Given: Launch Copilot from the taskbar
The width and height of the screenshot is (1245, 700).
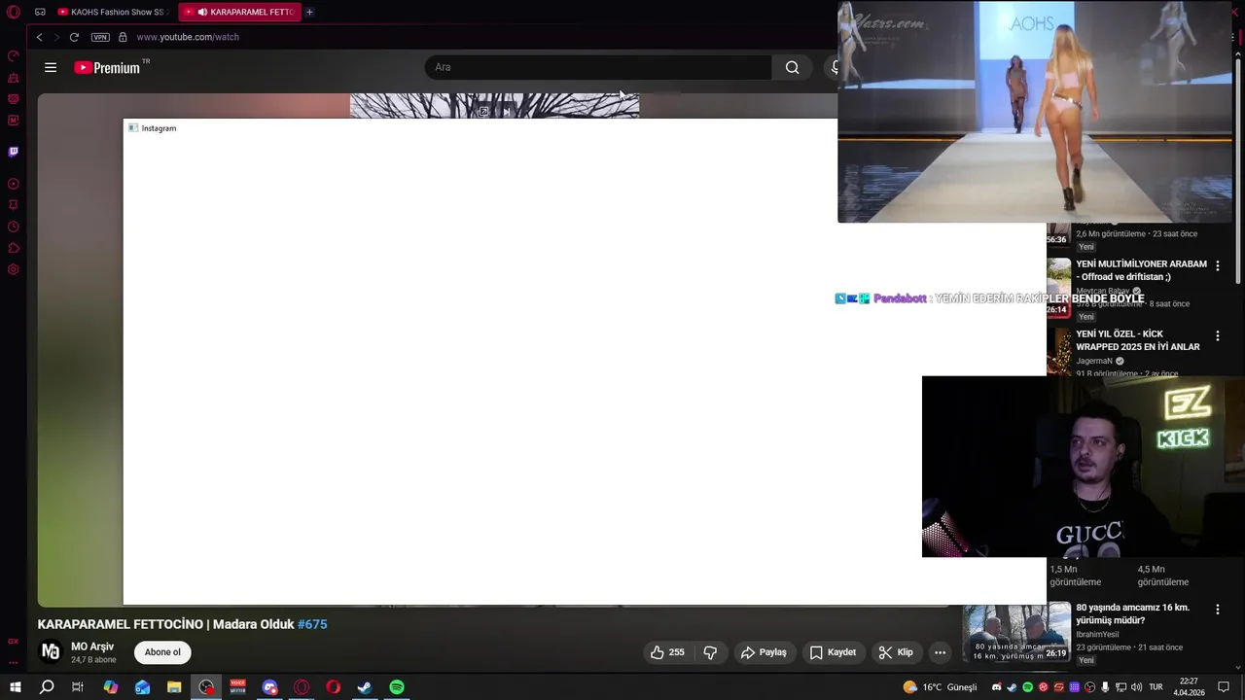Looking at the screenshot, I should [x=110, y=687].
